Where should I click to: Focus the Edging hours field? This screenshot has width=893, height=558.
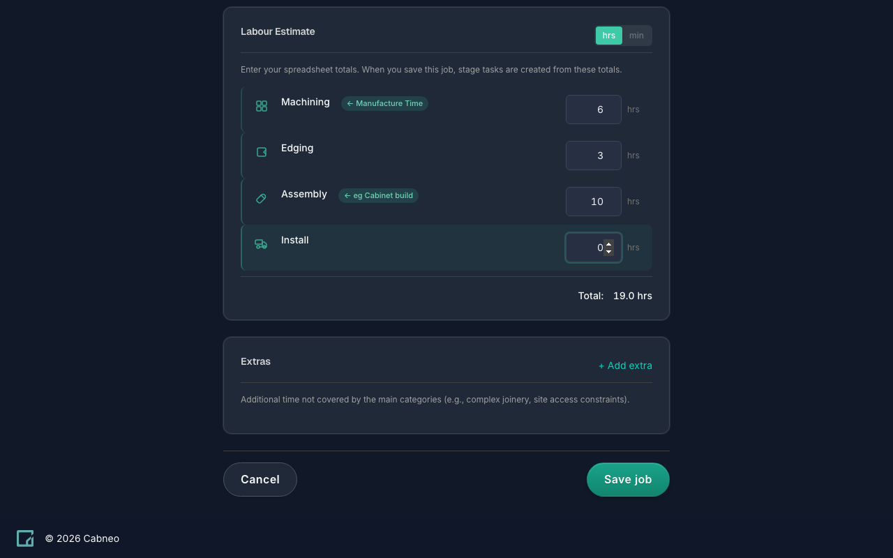593,156
